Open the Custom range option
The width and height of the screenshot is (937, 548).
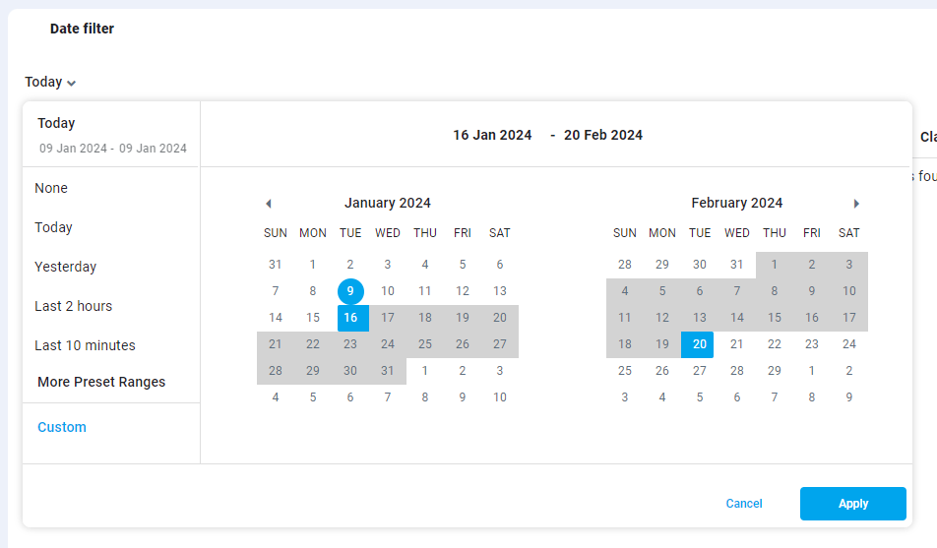point(62,427)
